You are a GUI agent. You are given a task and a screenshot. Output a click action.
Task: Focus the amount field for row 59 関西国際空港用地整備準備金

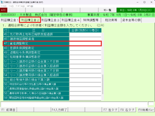click(x=85, y=98)
